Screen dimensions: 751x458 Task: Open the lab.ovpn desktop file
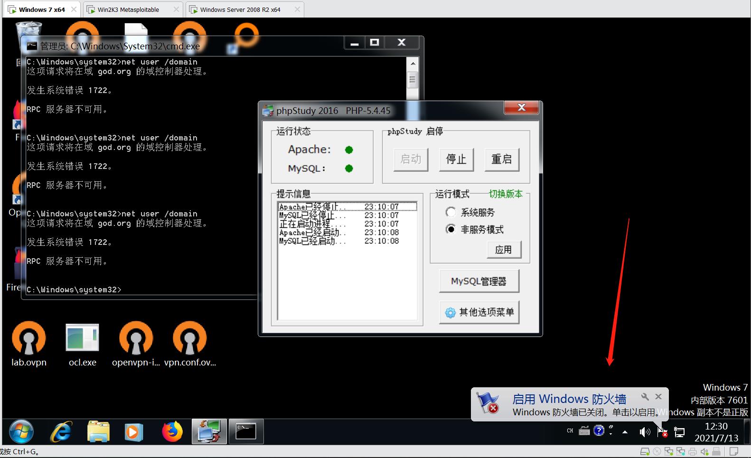29,344
